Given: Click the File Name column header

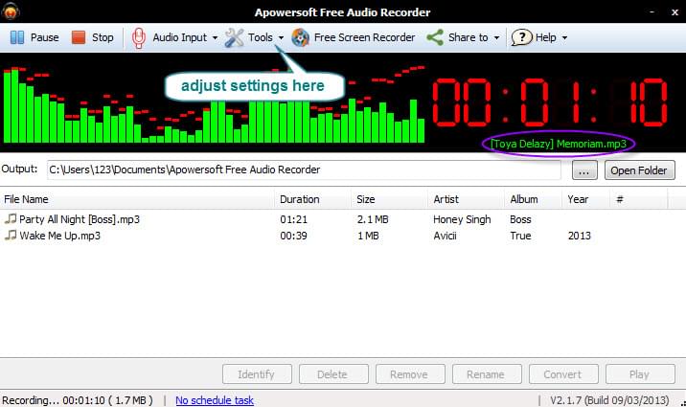Looking at the screenshot, I should point(27,199).
